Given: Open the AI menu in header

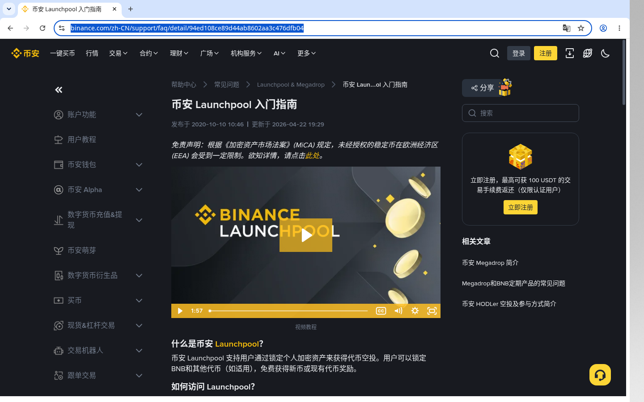Looking at the screenshot, I should tap(280, 53).
